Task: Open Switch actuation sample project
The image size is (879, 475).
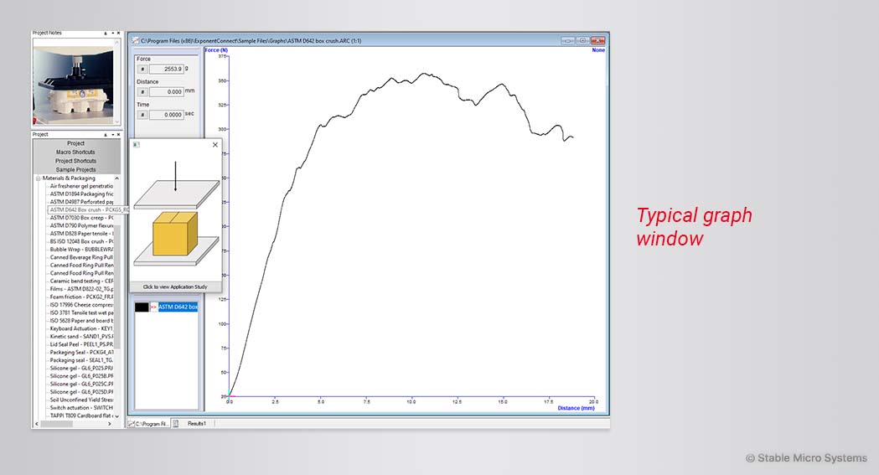Action: pyautogui.click(x=81, y=408)
